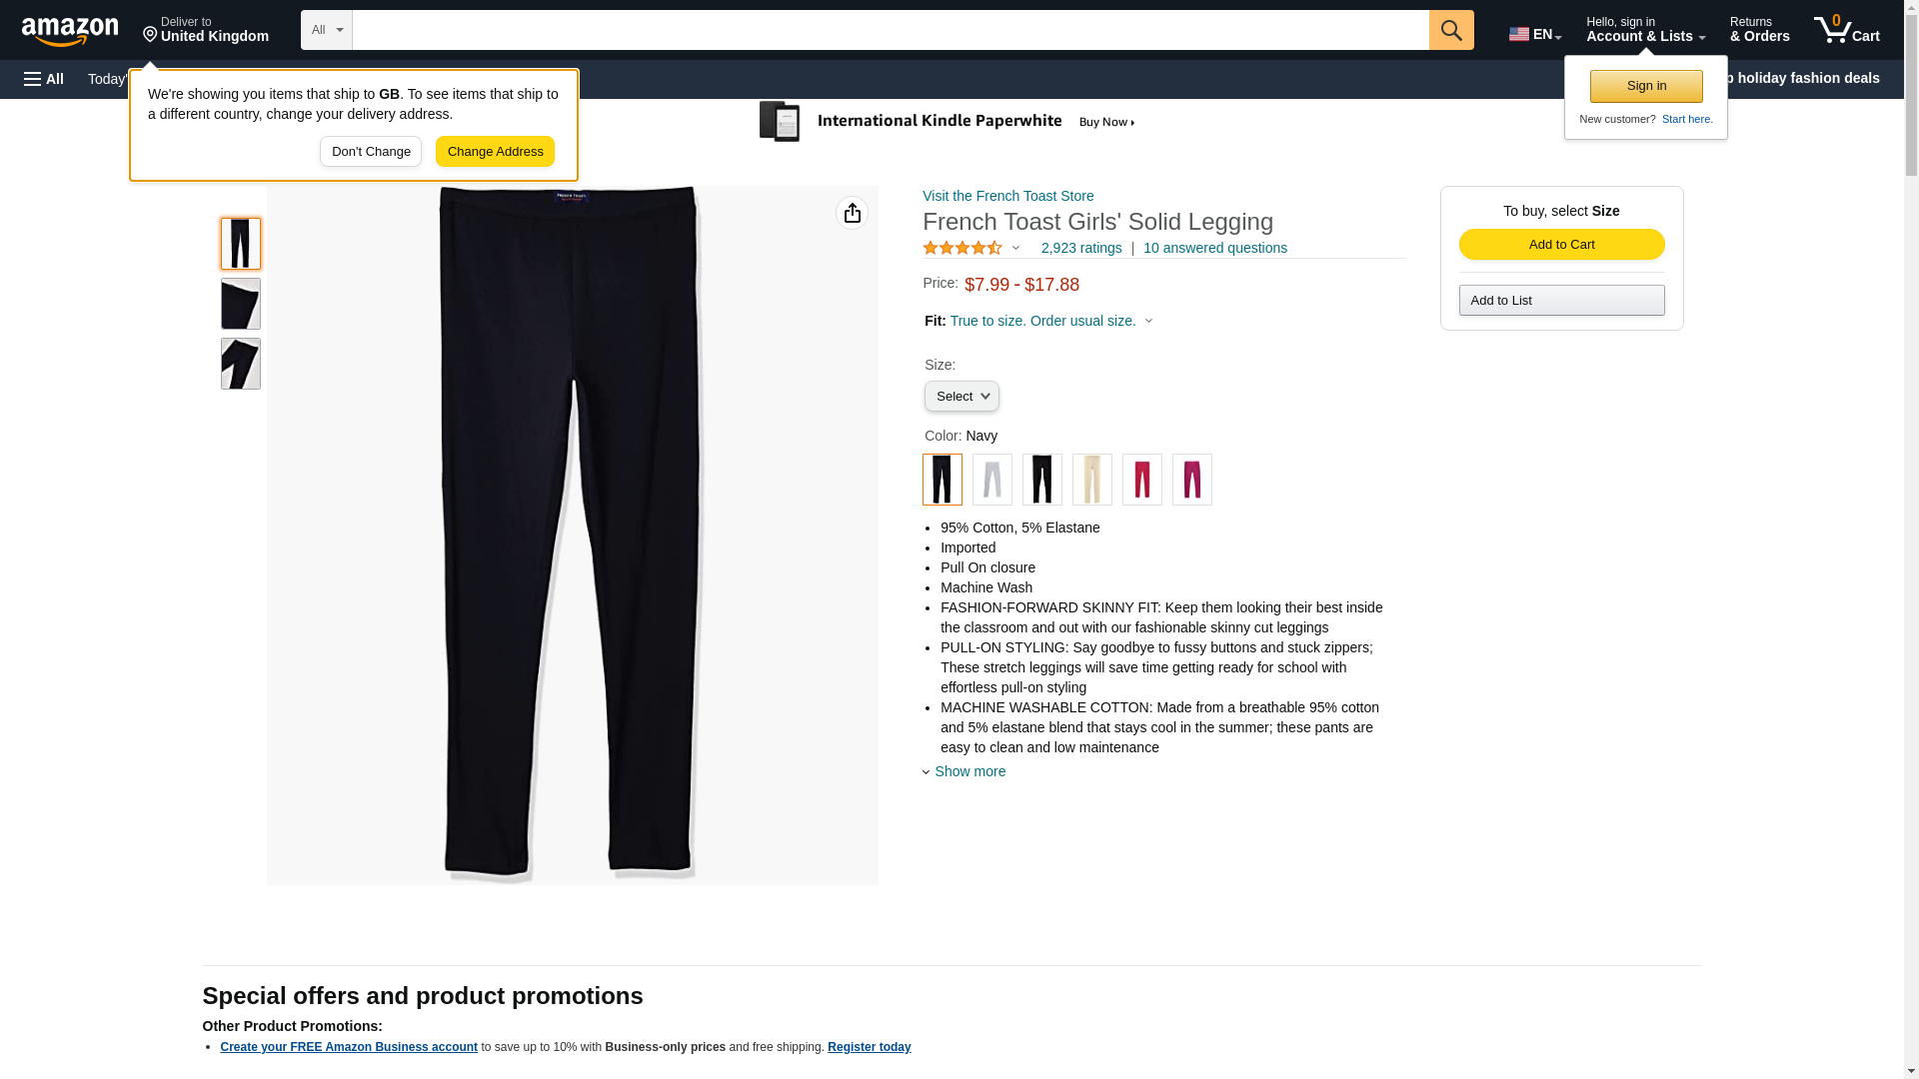The width and height of the screenshot is (1919, 1079).
Task: Expand Show more product details
Action: [x=969, y=771]
